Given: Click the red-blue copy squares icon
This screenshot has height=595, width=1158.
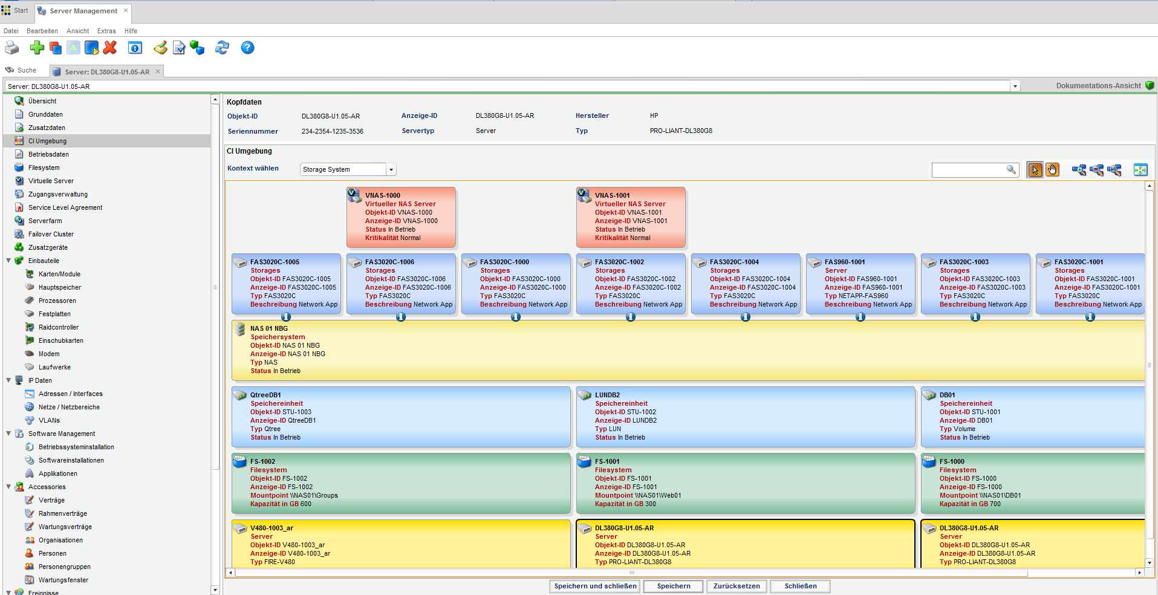Looking at the screenshot, I should (x=56, y=48).
